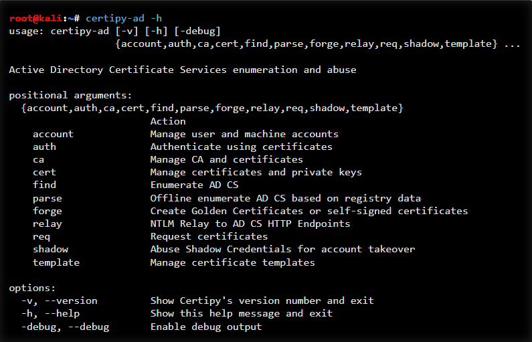The height and width of the screenshot is (342, 532).
Task: Click the 'parse' subcommand name
Action: (x=47, y=199)
